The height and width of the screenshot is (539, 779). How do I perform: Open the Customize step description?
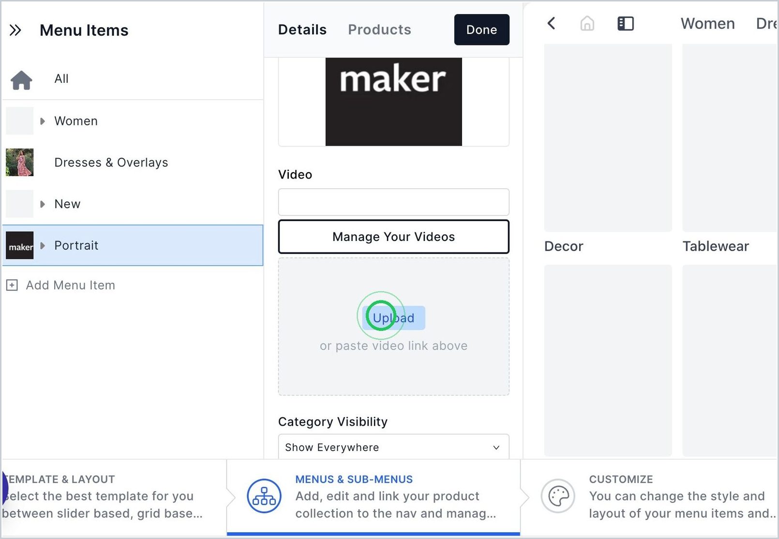pos(682,505)
